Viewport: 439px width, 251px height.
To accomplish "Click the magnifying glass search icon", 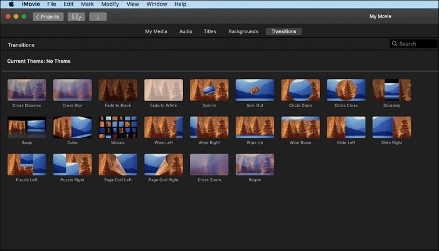I will click(x=394, y=44).
